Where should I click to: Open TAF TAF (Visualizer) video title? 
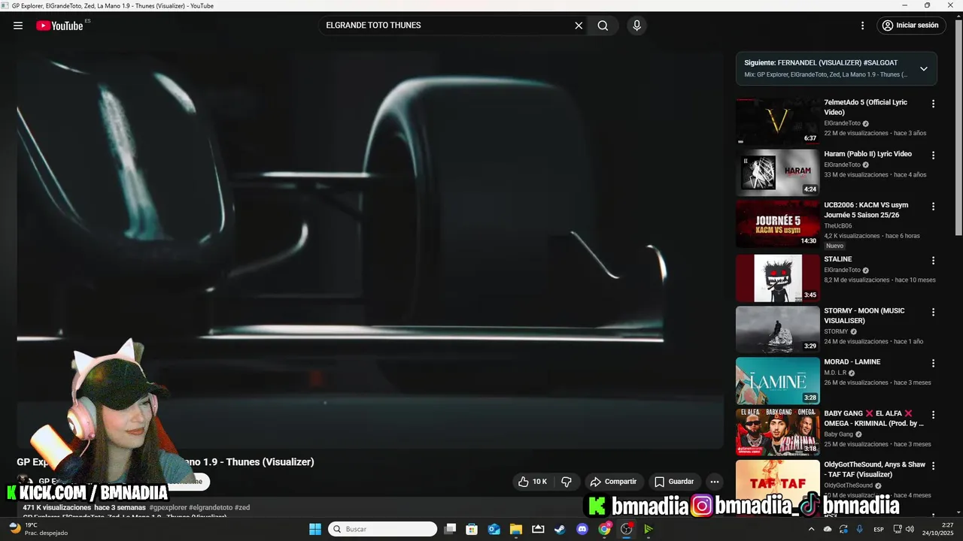pyautogui.click(x=874, y=470)
